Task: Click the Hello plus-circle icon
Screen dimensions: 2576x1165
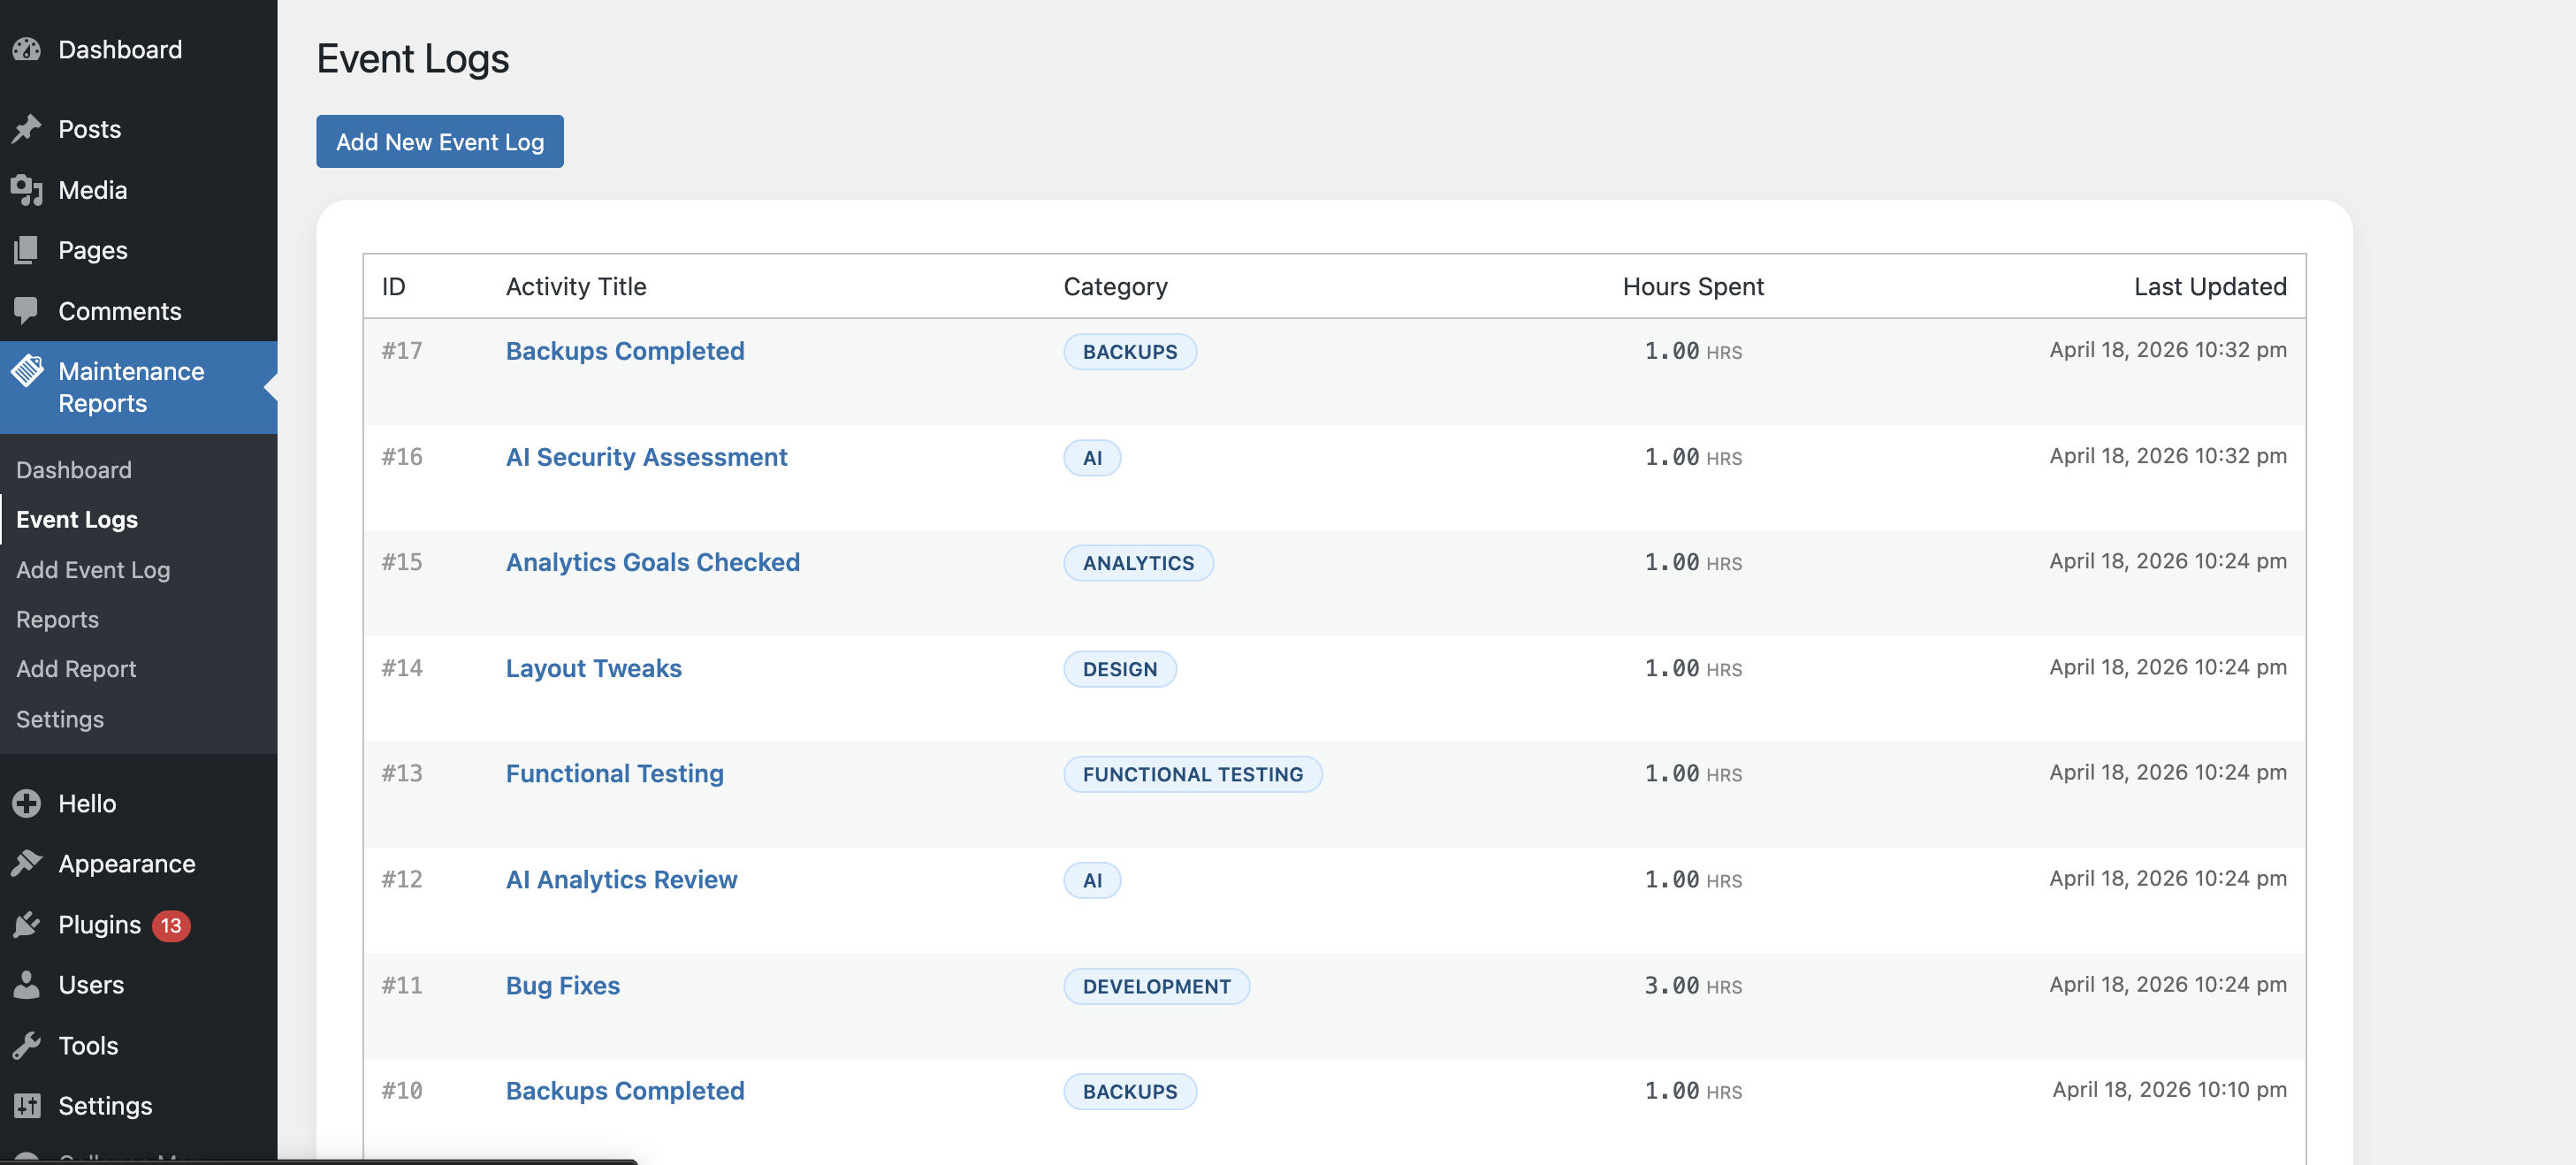Action: [27, 803]
